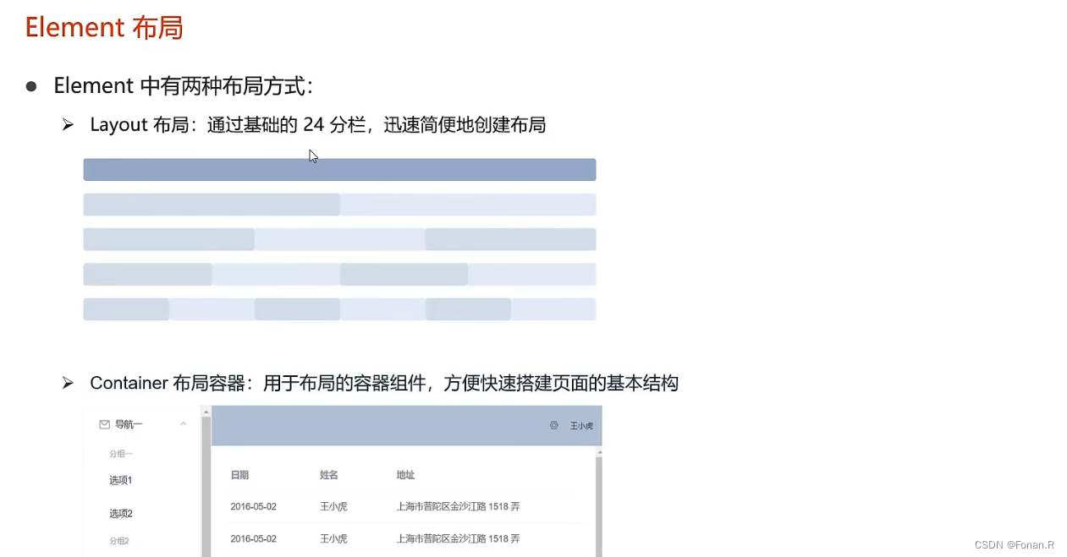Click the envelope icon beside 导航一

(x=103, y=424)
